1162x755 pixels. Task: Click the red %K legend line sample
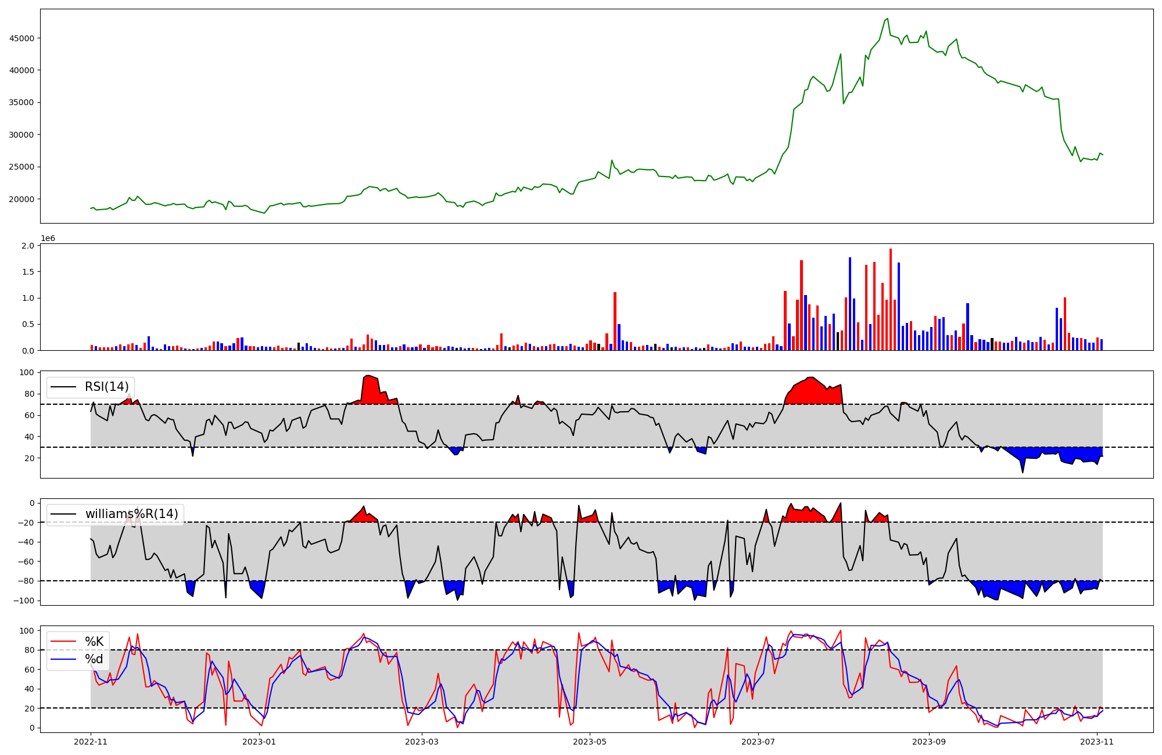point(64,641)
